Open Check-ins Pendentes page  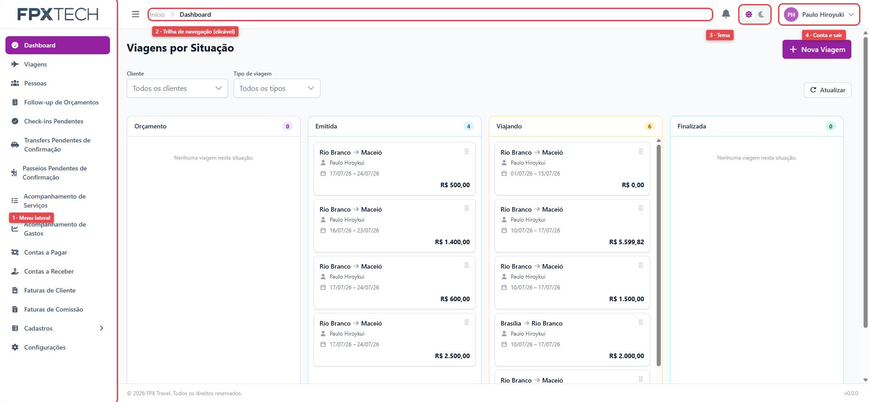click(57, 121)
